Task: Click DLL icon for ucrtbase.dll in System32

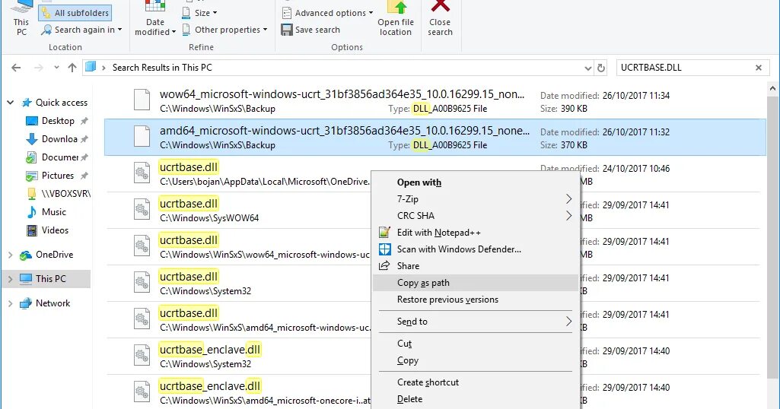Action: tap(142, 283)
